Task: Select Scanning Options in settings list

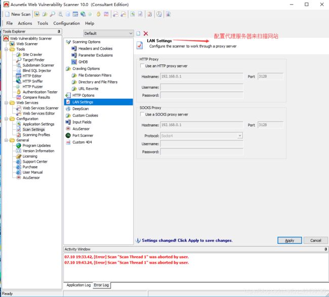Action: (86, 42)
